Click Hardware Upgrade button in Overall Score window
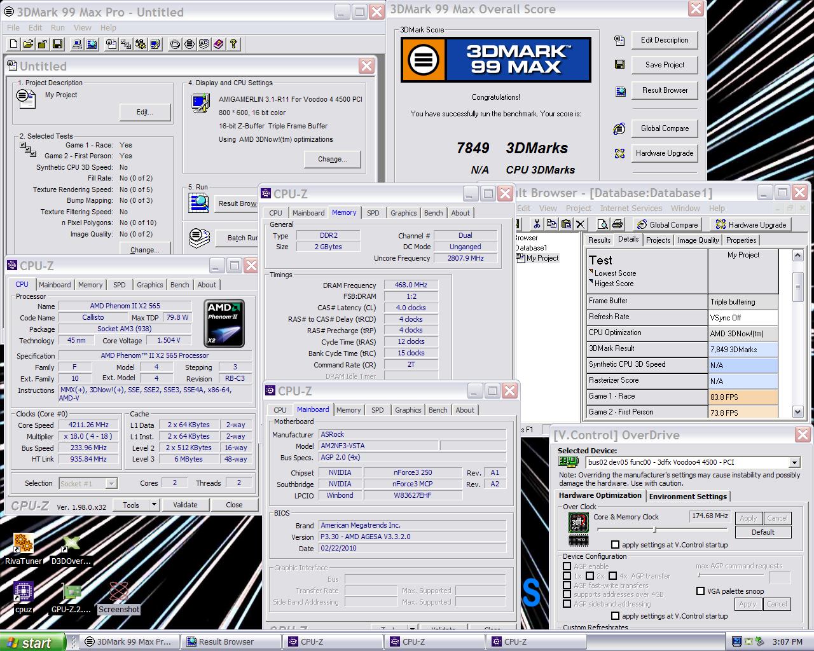Viewport: 814px width, 651px height. point(665,153)
